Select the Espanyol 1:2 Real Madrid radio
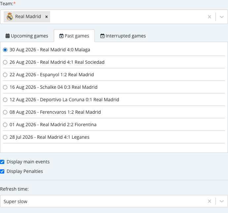This screenshot has height=213, width=228. (x=5, y=75)
